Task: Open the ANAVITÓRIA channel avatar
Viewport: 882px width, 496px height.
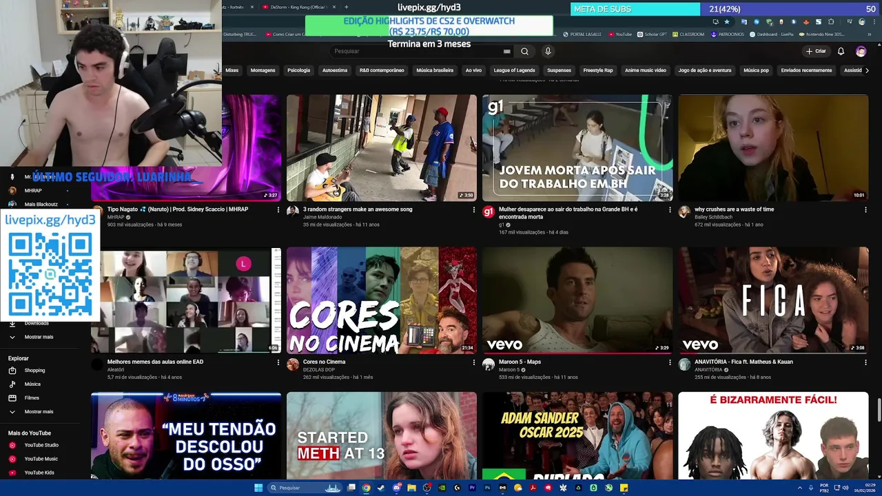Action: pyautogui.click(x=684, y=364)
